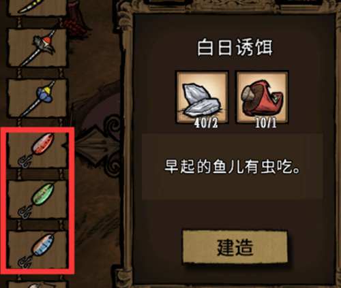Image resolution: width=341 pixels, height=288 pixels.
Task: Choose the red-tipped float bobber recipe
Action: 38,48
